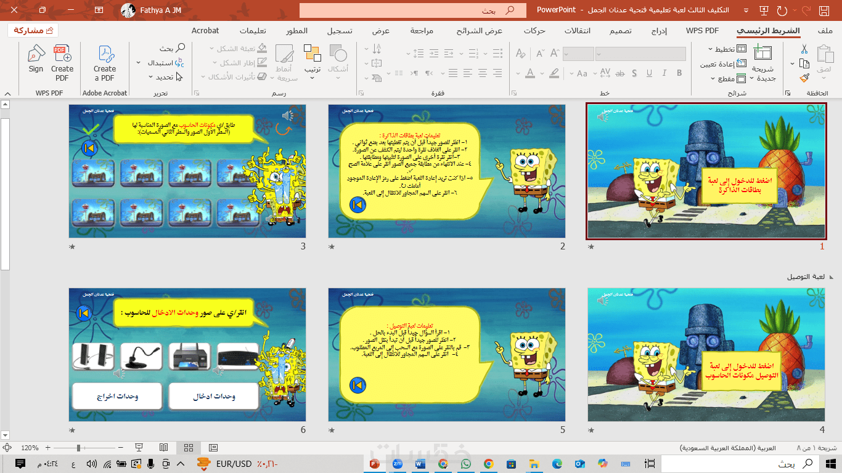The width and height of the screenshot is (842, 473).
Task: Open the Acrobat tab
Action: pyautogui.click(x=205, y=31)
